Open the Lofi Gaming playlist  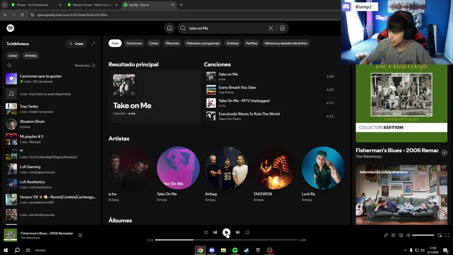pos(51,169)
